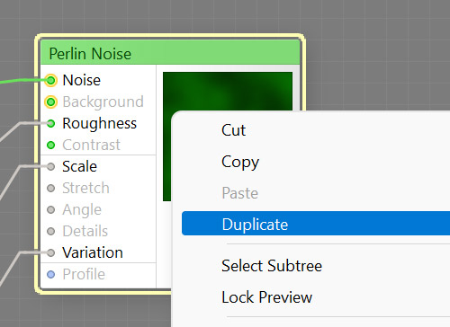
Task: Click the Perlin Noise node title bar
Action: point(170,53)
